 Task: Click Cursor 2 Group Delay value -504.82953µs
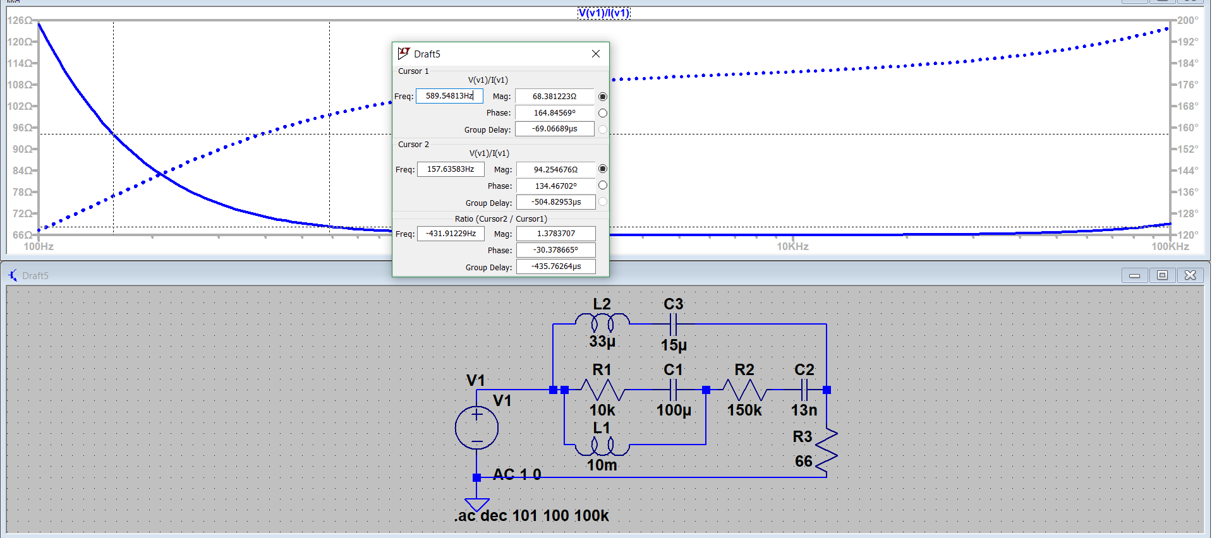pos(555,202)
